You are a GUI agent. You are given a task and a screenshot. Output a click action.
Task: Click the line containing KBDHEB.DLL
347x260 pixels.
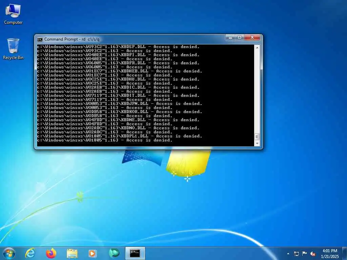point(120,71)
